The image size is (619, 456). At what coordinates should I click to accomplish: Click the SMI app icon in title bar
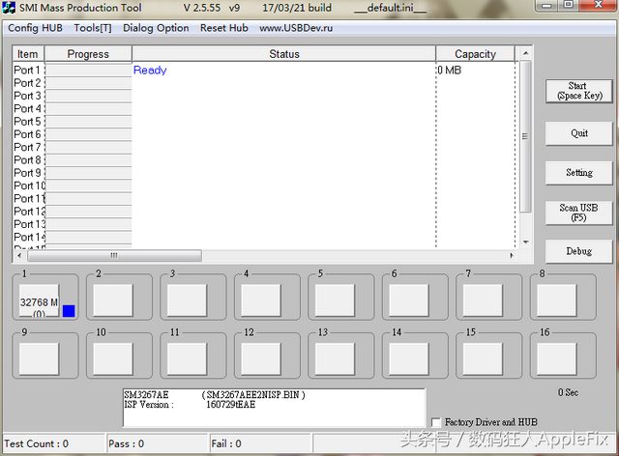point(9,8)
